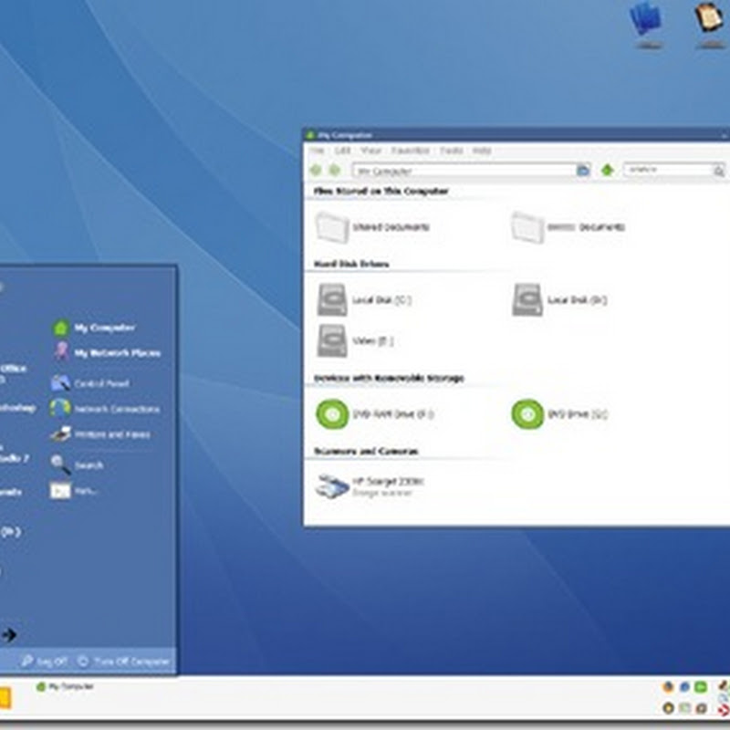Select Local Disk (C:)
The height and width of the screenshot is (730, 730).
click(364, 300)
